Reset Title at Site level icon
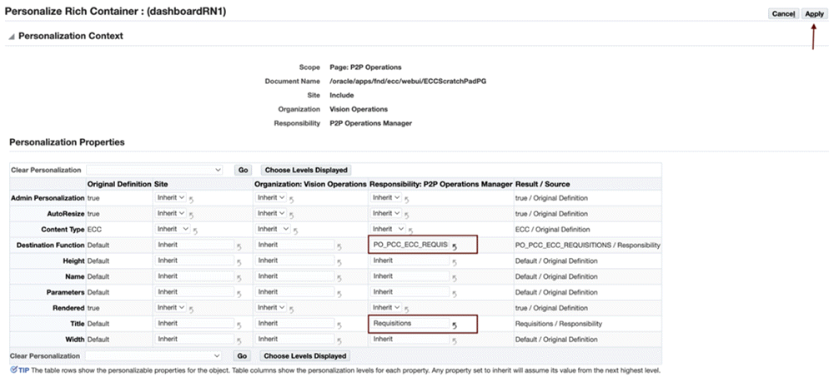Viewport: 834px width, 382px height. pyautogui.click(x=239, y=325)
